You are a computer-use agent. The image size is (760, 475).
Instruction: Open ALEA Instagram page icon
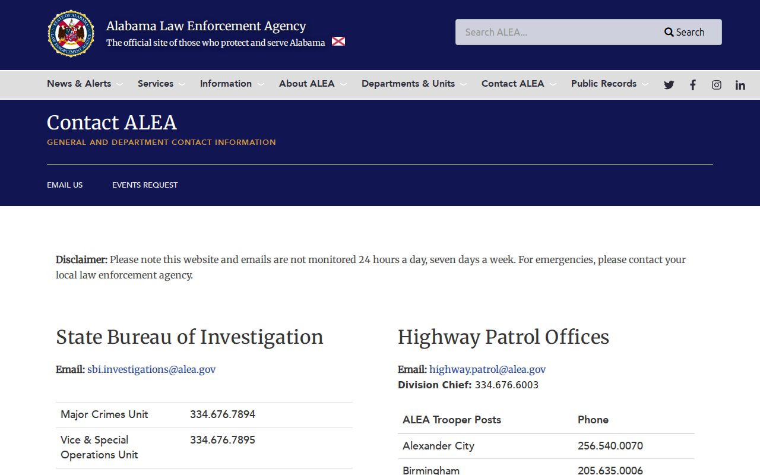(x=717, y=85)
